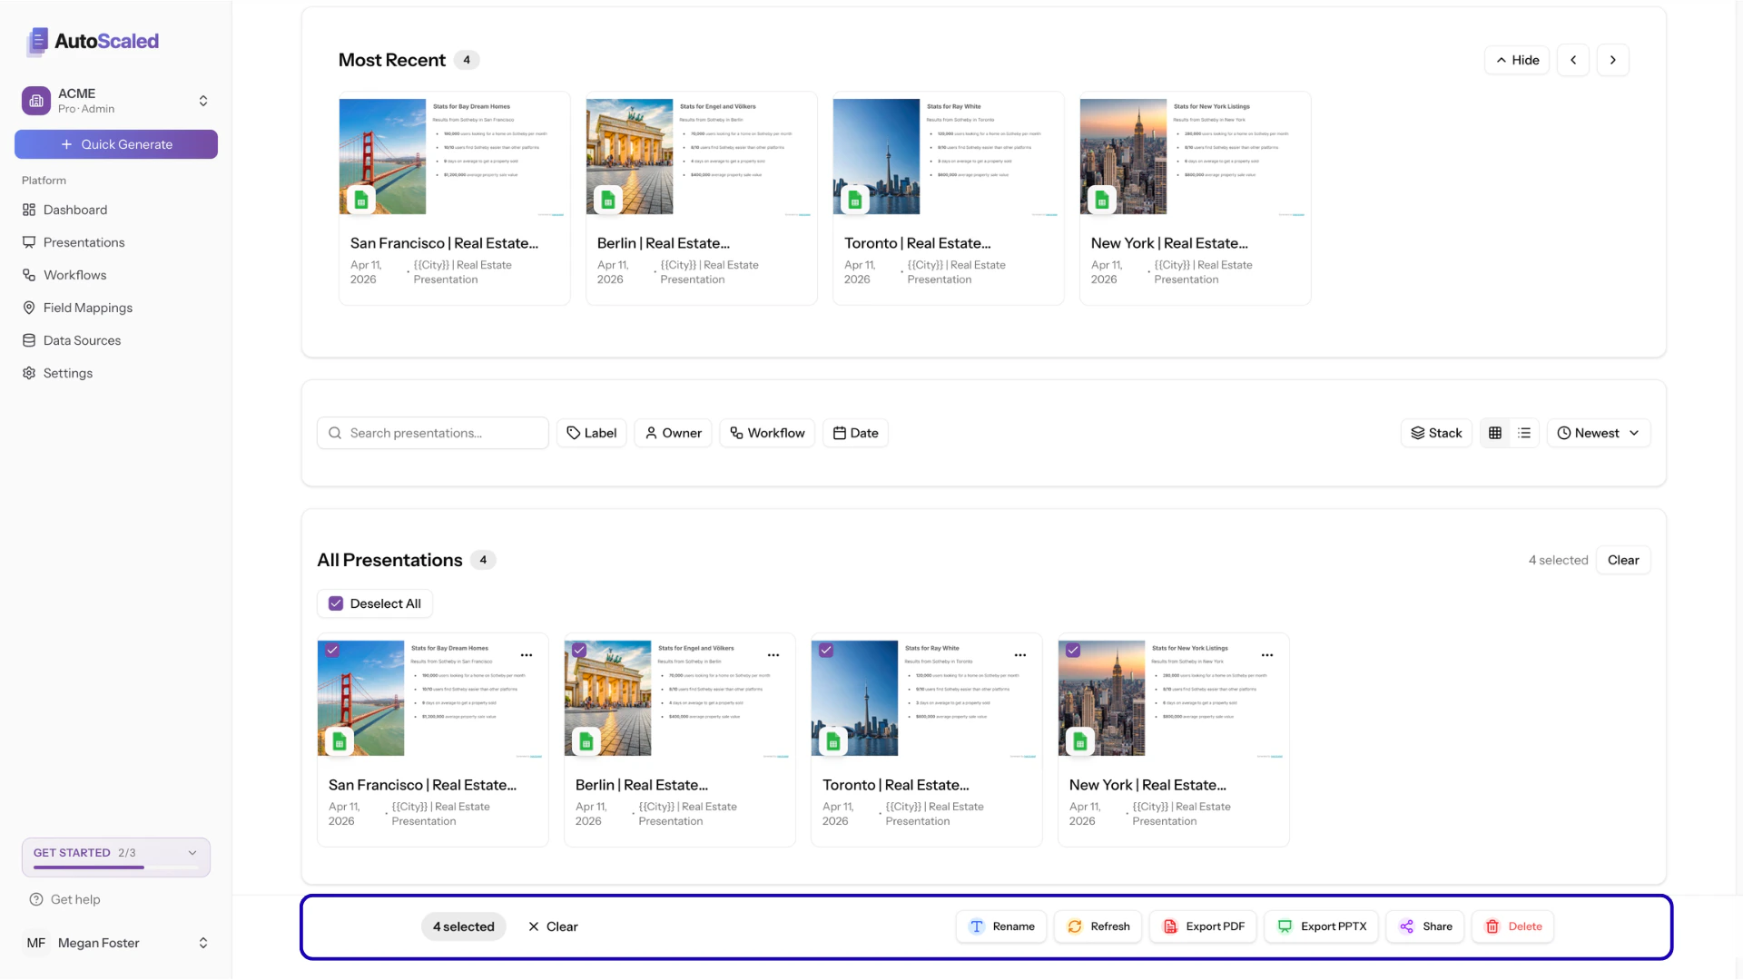Viewport: 1743px width, 980px height.
Task: Click the Export PDF icon button
Action: pos(1170,926)
